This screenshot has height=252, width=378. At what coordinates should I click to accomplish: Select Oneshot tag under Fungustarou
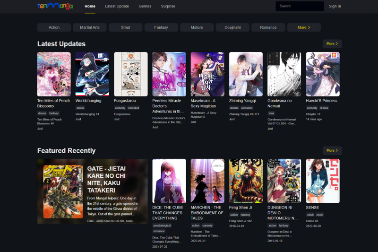coord(134,108)
